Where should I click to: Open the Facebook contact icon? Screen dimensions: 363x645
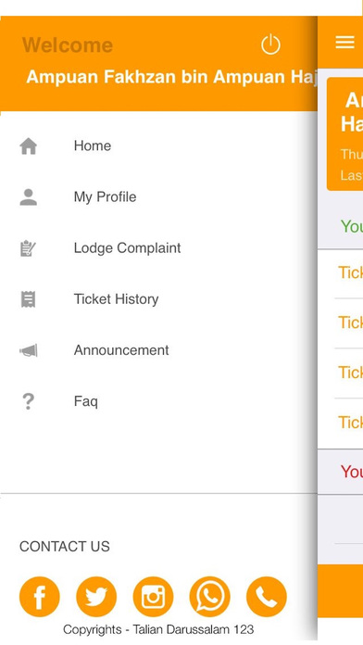(40, 597)
